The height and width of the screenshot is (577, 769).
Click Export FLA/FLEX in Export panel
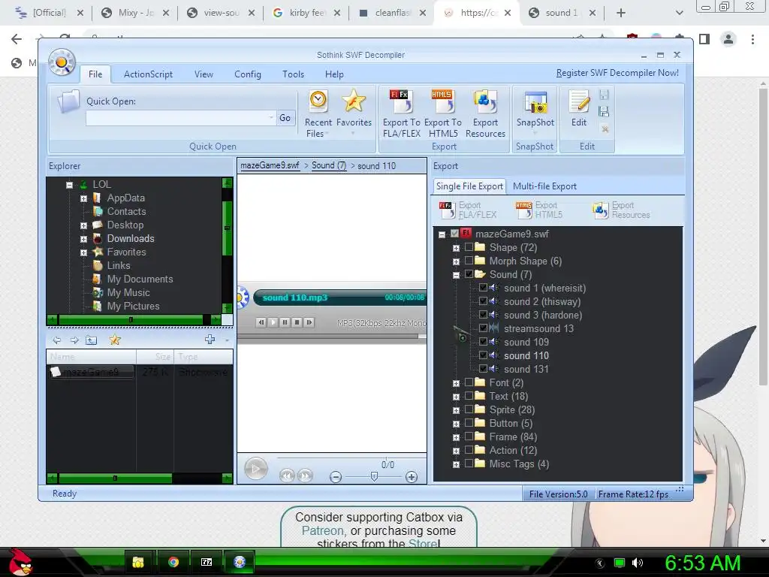click(x=468, y=210)
